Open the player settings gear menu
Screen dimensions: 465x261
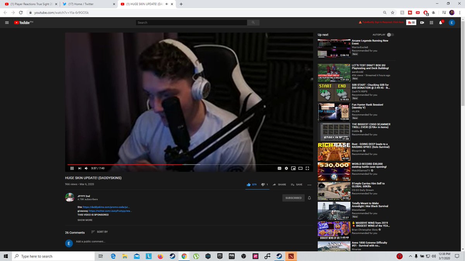pos(286,168)
